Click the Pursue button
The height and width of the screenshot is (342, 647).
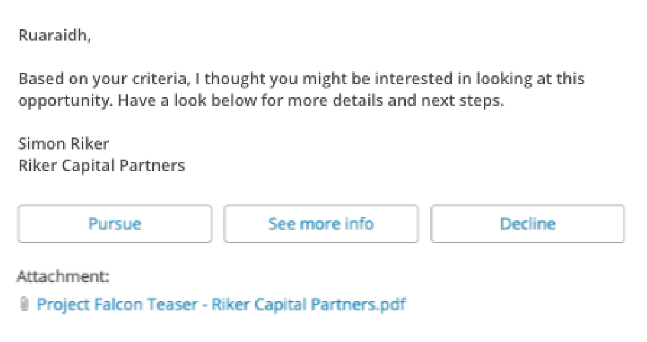[x=115, y=224]
